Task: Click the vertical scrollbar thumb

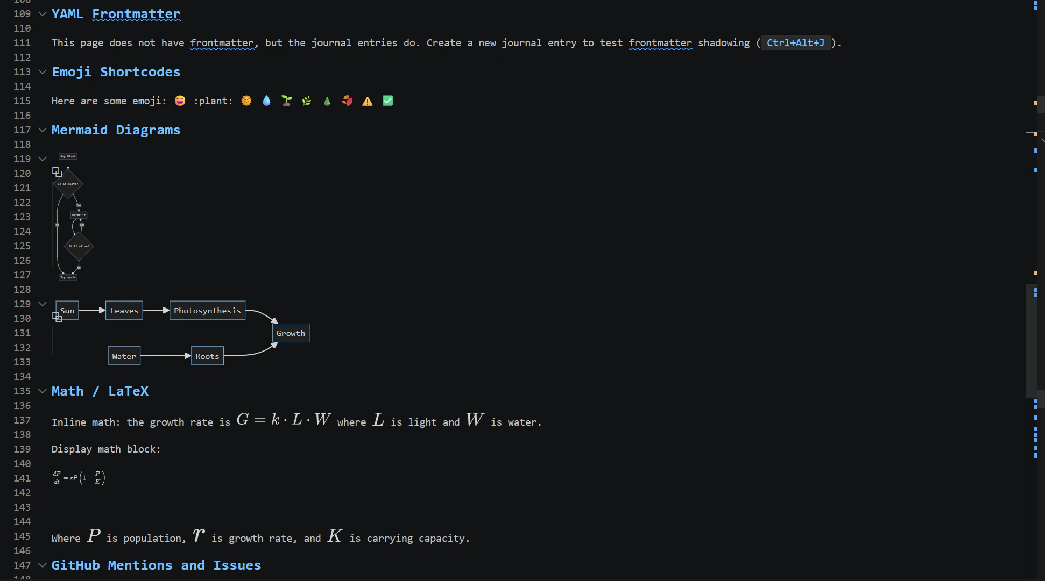Action: point(1031,339)
